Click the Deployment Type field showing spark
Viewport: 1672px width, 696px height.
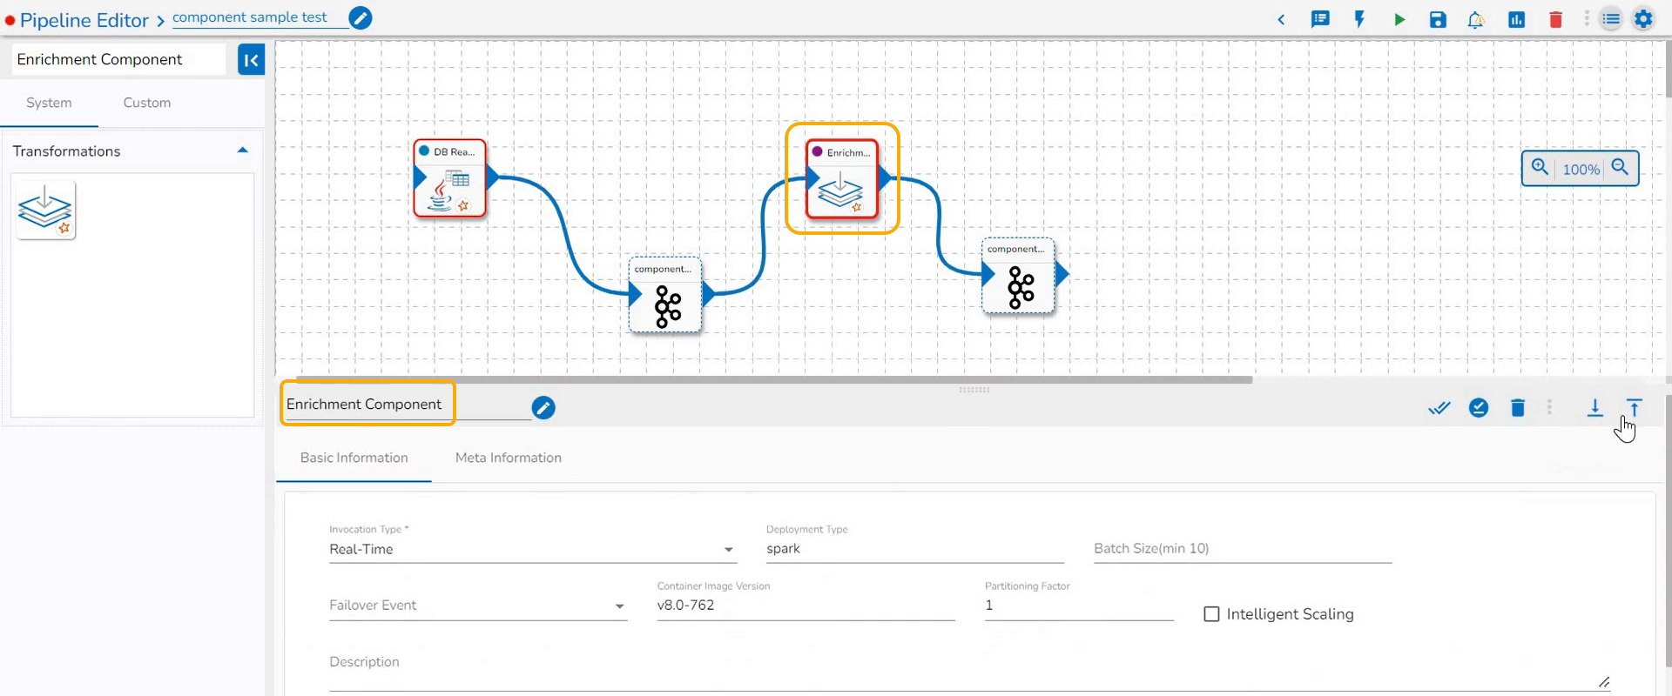coord(914,549)
